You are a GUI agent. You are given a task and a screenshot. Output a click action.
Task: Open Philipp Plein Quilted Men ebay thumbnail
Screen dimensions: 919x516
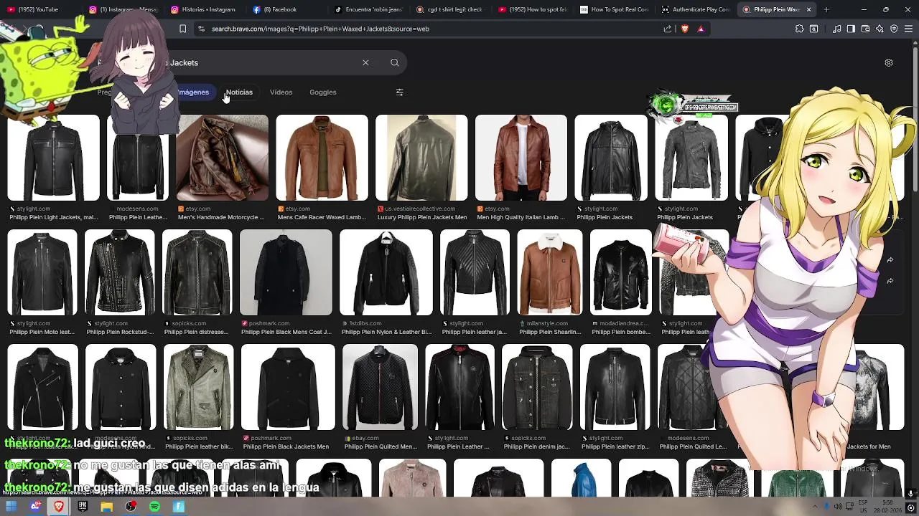[380, 387]
